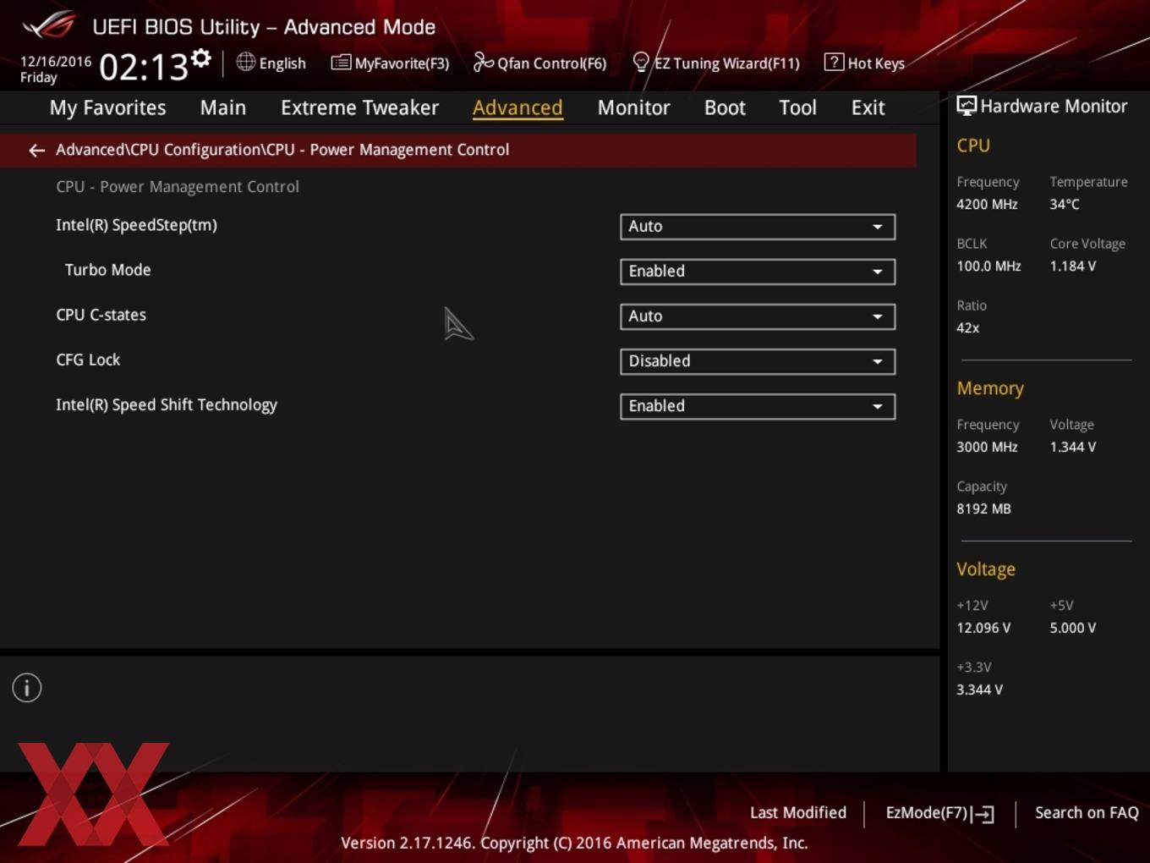Click the CPU - Power Management Control heading
Screen dimensions: 1150x863
178,186
